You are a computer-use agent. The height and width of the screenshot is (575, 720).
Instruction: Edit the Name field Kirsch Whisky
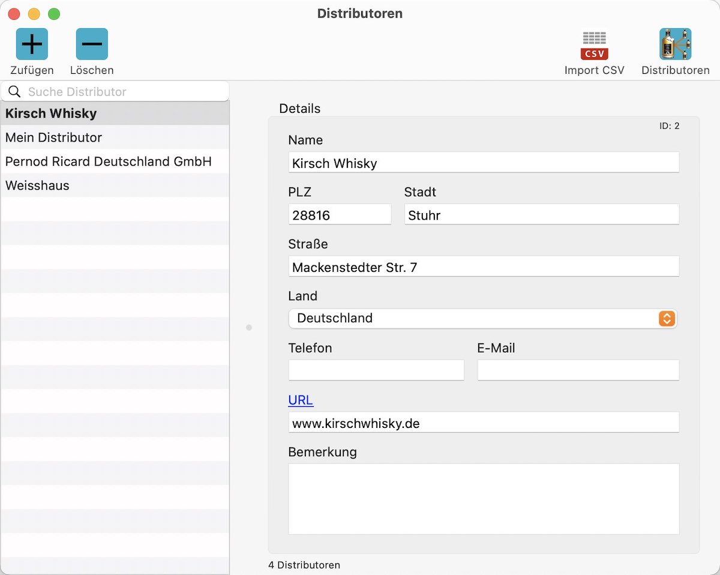pyautogui.click(x=484, y=163)
